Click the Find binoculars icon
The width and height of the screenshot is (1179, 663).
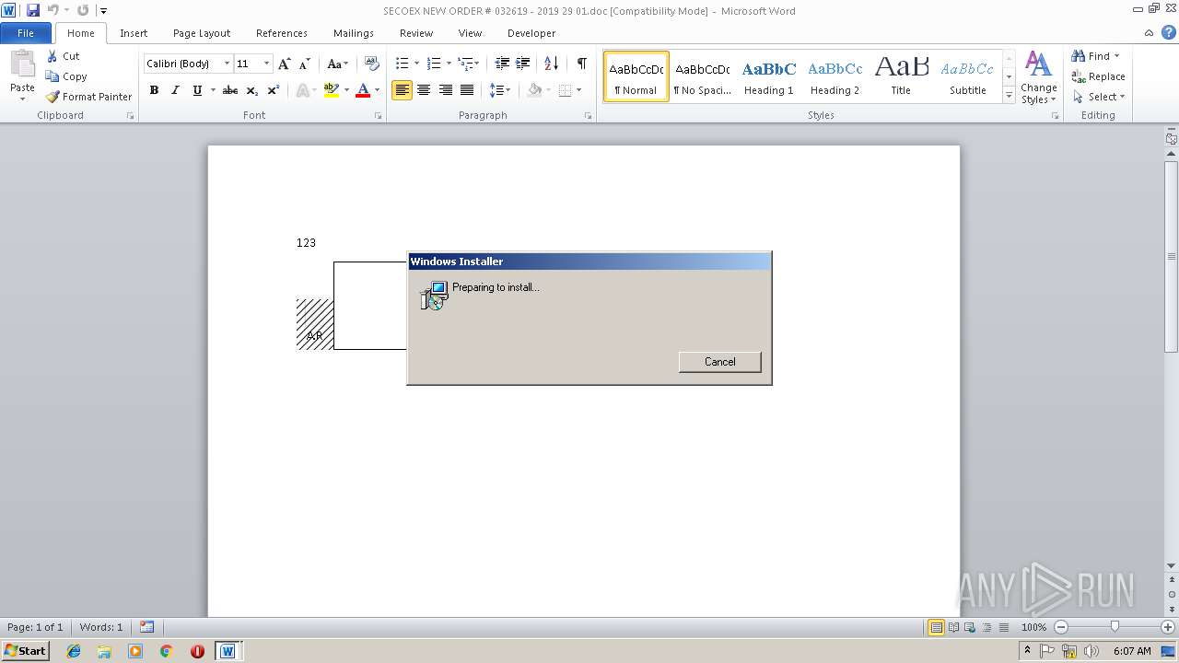1079,56
